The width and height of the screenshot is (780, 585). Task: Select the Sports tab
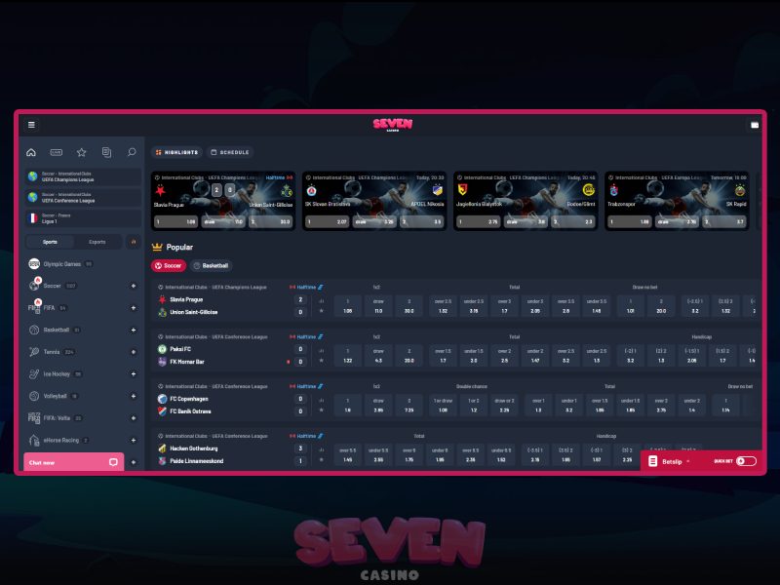pyautogui.click(x=50, y=242)
